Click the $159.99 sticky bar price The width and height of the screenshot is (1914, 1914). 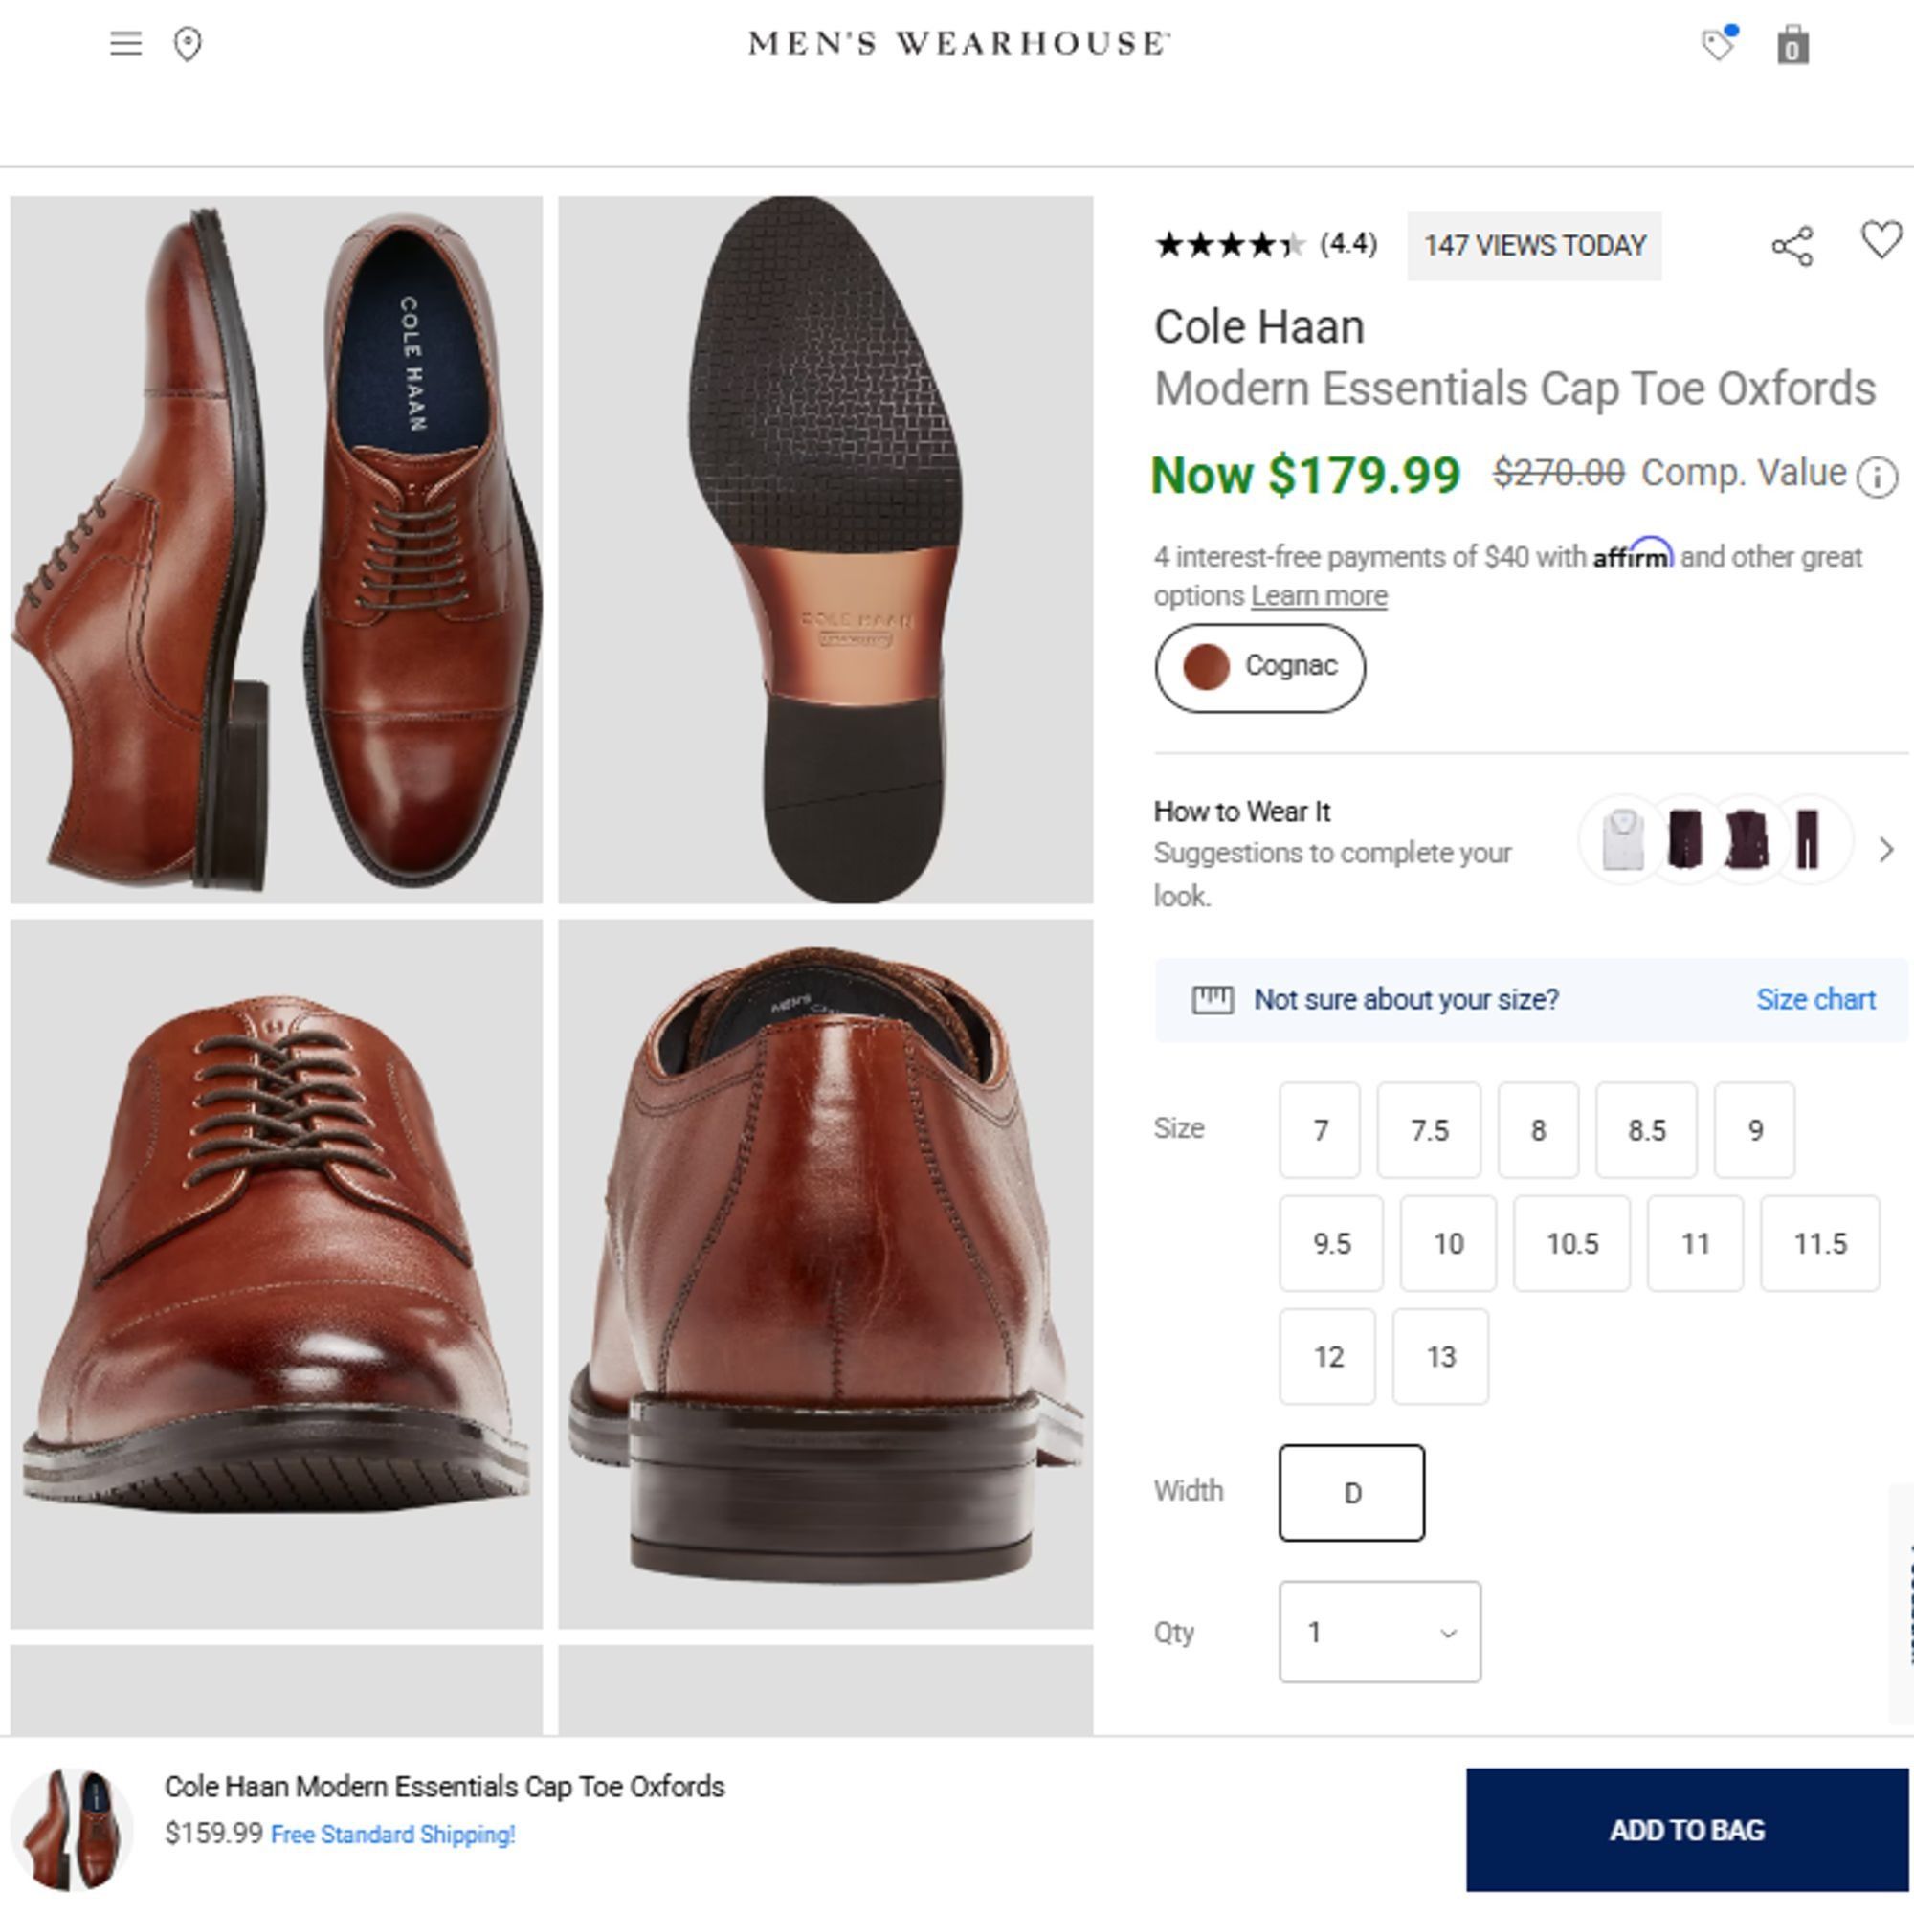(x=214, y=1833)
